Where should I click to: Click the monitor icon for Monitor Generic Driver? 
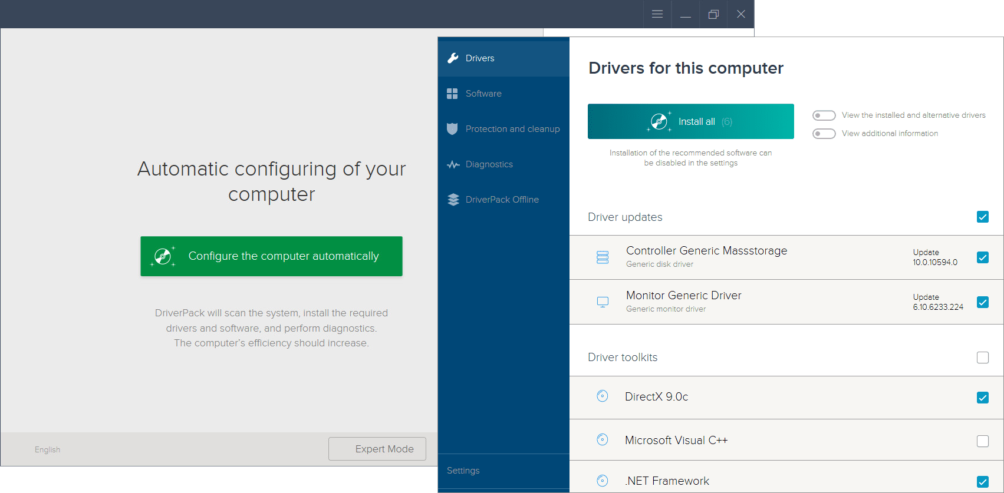[603, 302]
